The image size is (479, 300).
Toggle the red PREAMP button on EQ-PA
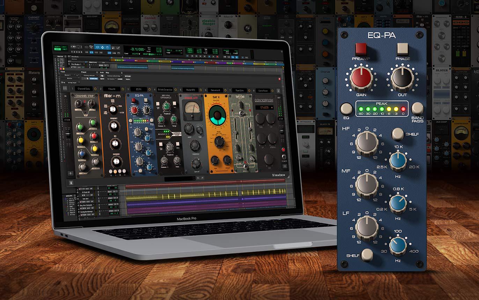(x=361, y=49)
